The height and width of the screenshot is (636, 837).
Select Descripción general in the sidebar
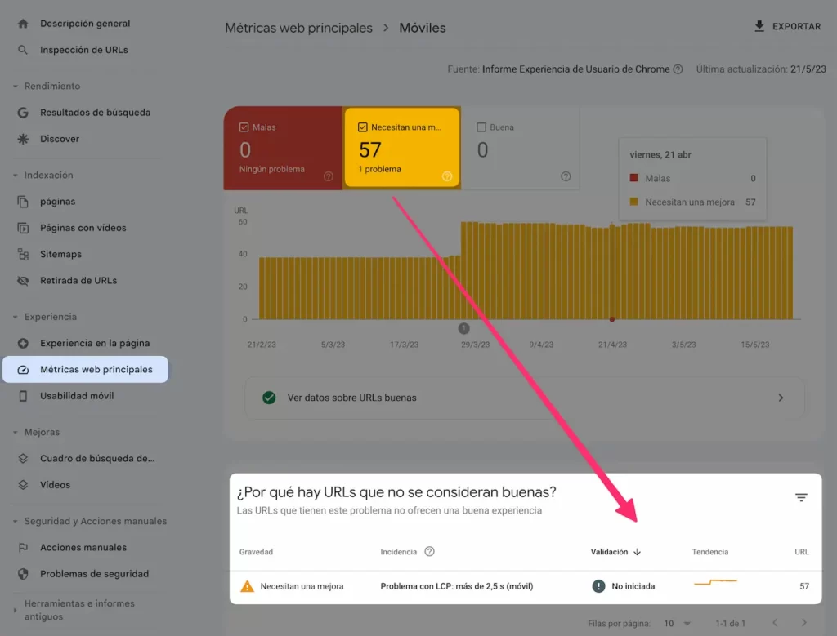pos(85,23)
